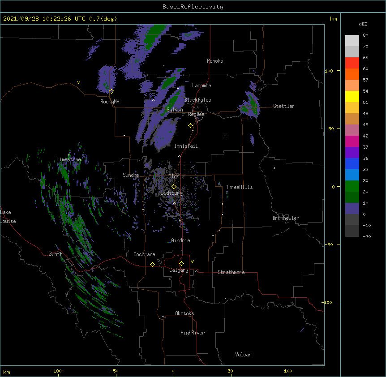Click the 100 tick label on the right axis

[x=329, y=71]
